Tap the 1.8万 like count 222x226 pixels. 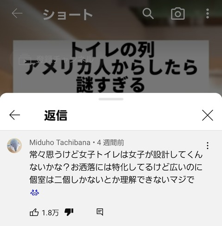tap(50, 213)
